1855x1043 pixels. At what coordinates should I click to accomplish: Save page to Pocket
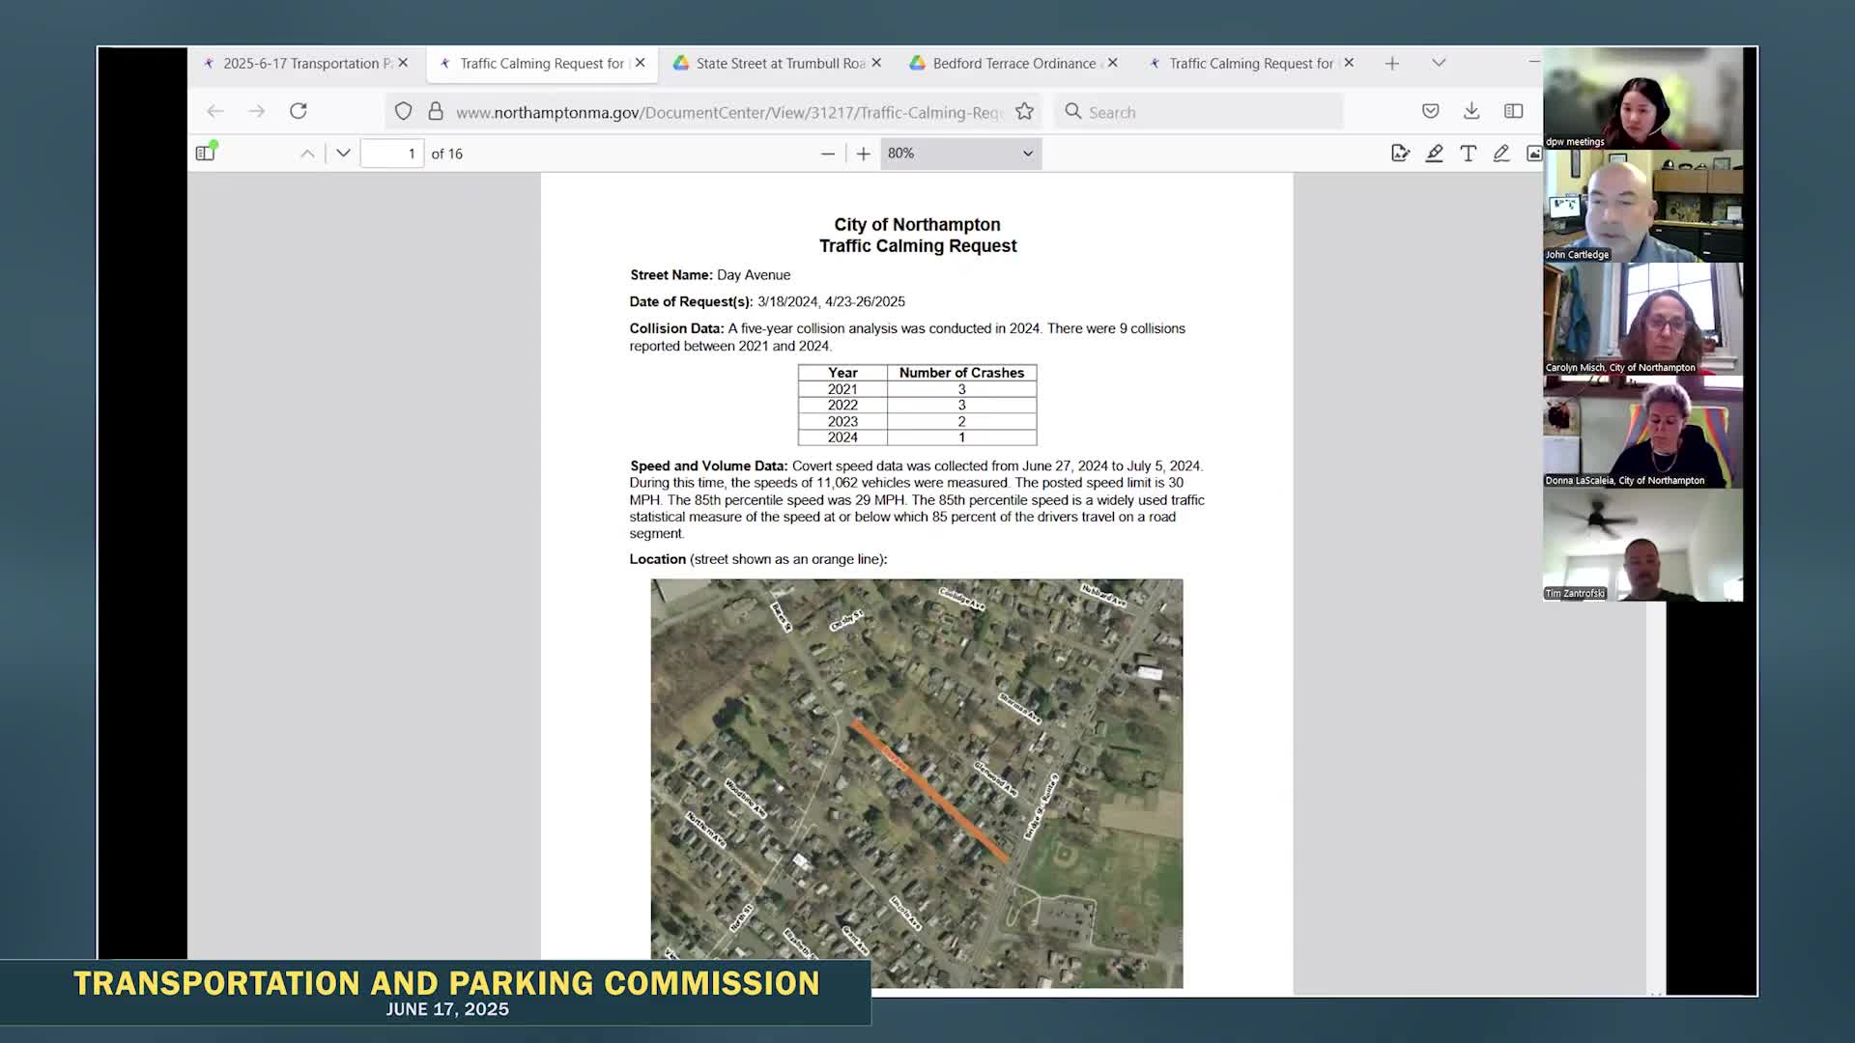click(x=1431, y=112)
